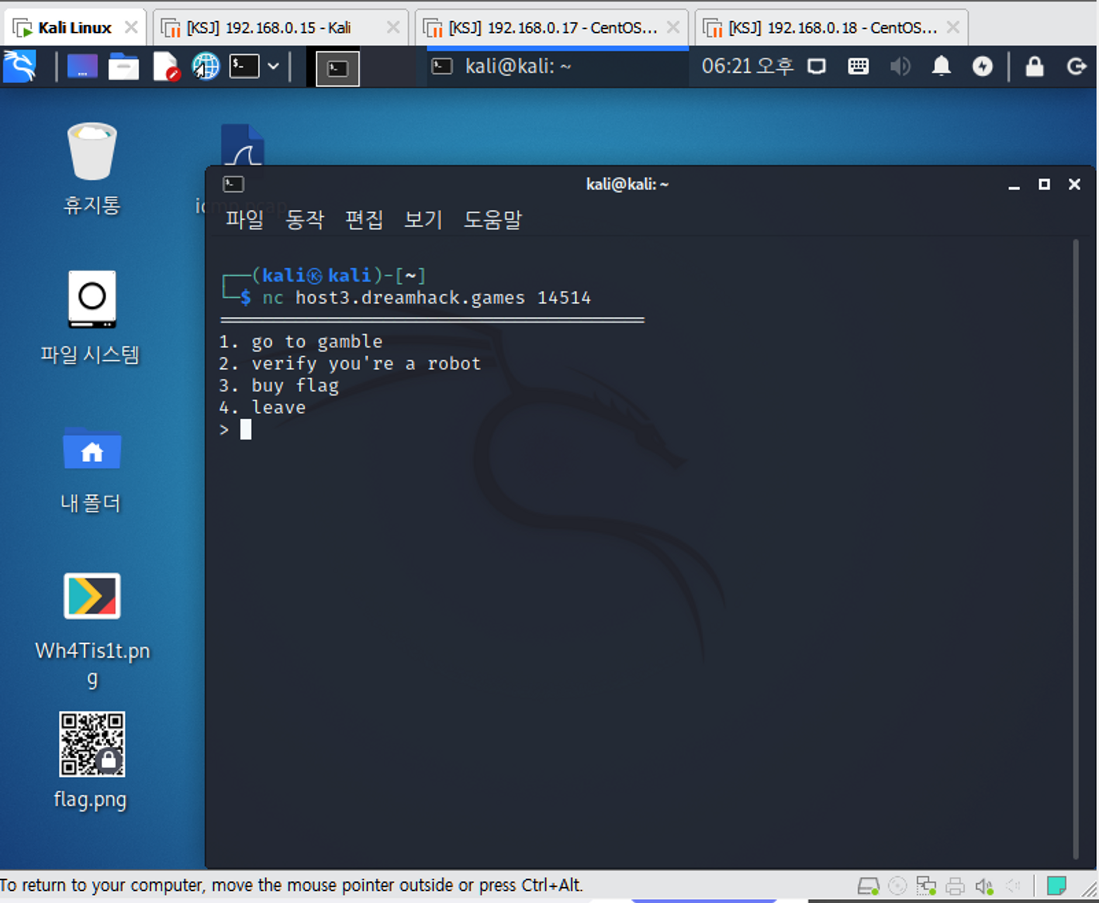Screen dimensions: 1099x903
Task: Open the 편집 menu in terminal
Action: (364, 219)
